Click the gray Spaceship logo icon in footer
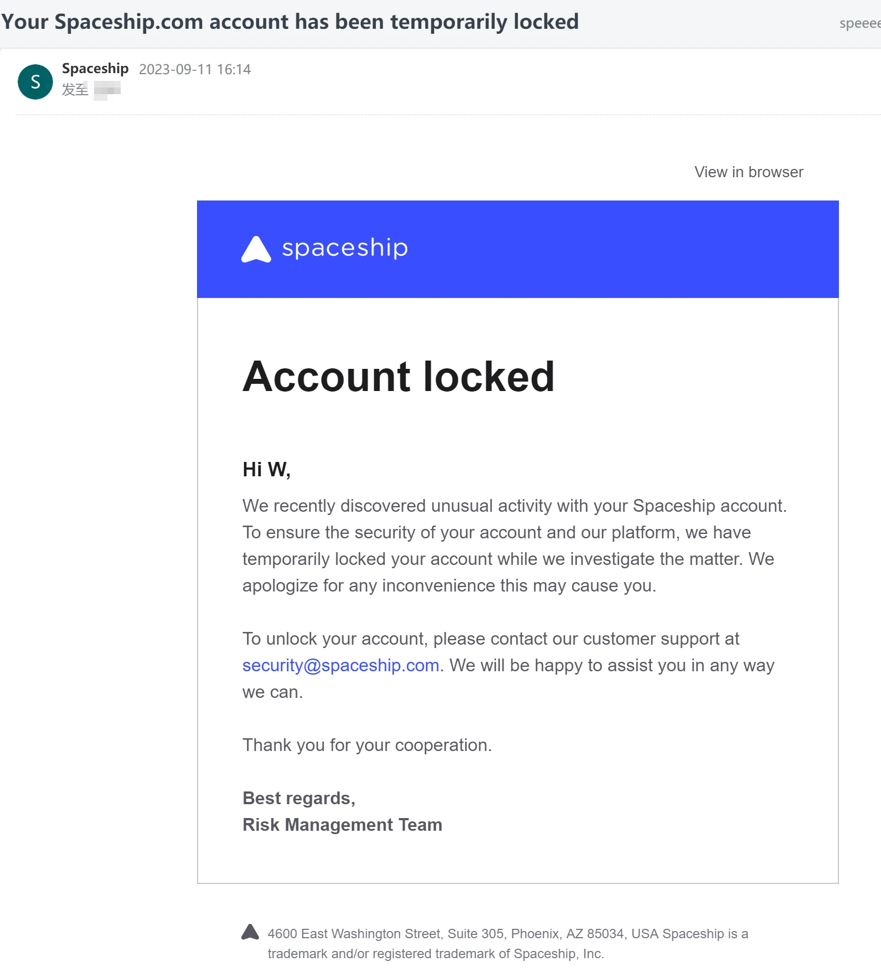The height and width of the screenshot is (977, 881). (x=250, y=932)
